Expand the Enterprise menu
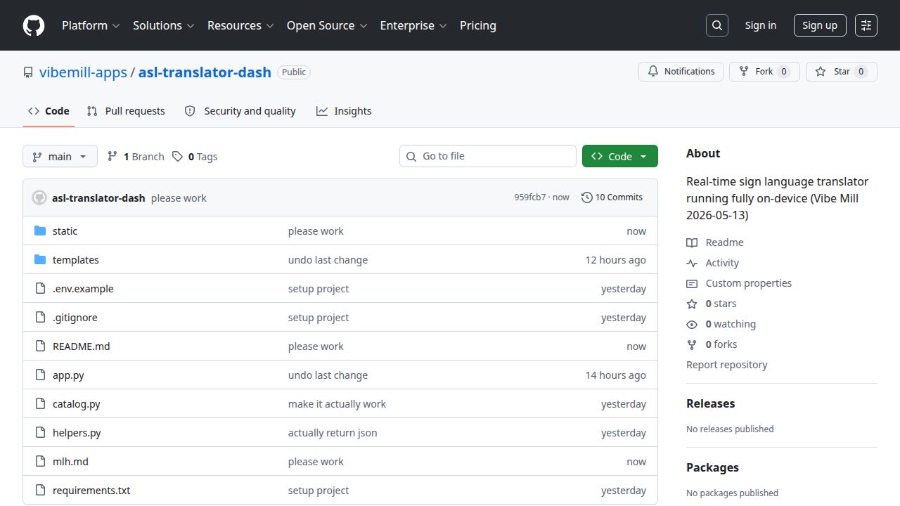This screenshot has width=900, height=506. point(413,25)
